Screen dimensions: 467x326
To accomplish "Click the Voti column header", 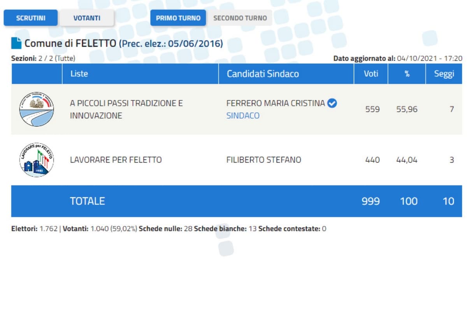I will 371,74.
